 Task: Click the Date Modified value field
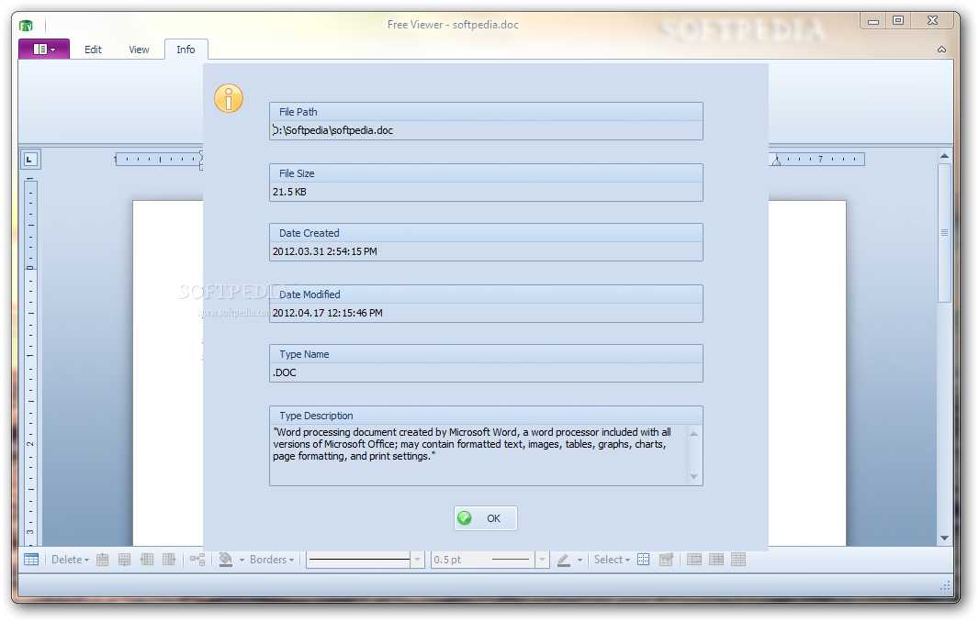486,313
